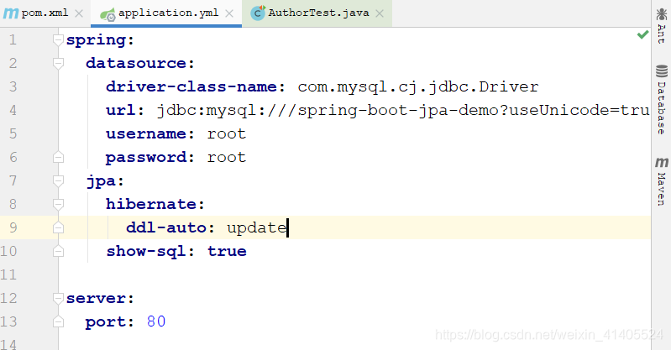
Task: Collapse the server block fold marker
Action: pyautogui.click(x=58, y=298)
